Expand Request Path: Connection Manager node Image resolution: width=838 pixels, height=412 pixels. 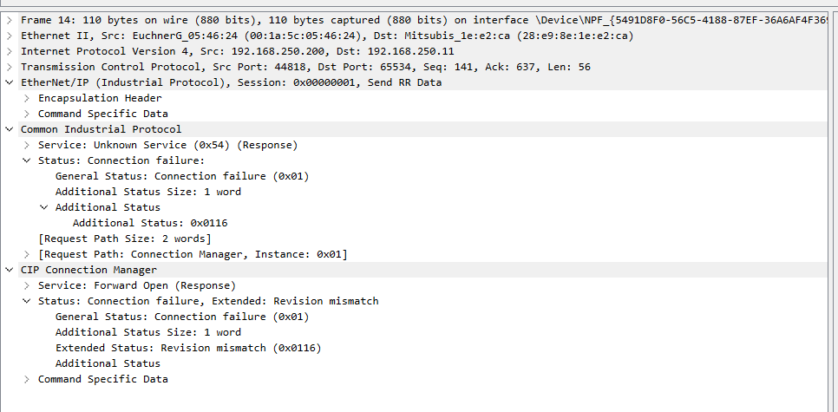pos(26,254)
